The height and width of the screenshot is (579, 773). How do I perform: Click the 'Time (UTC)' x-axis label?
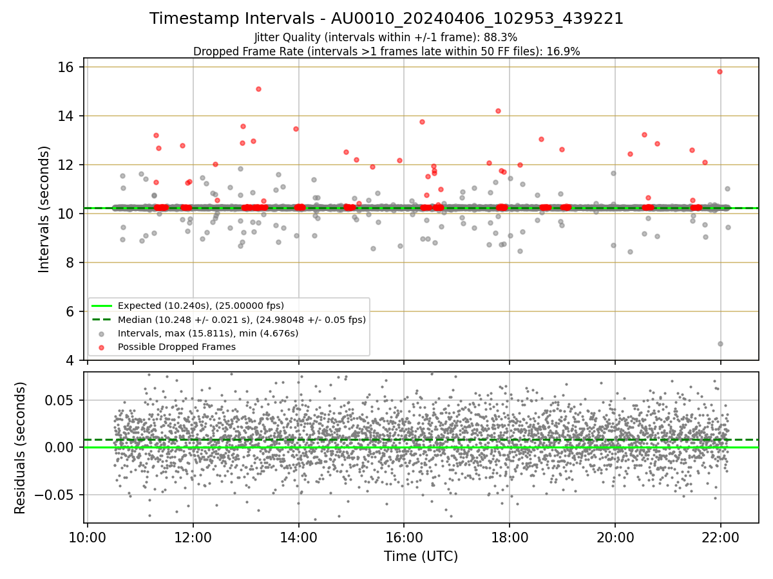point(421,556)
